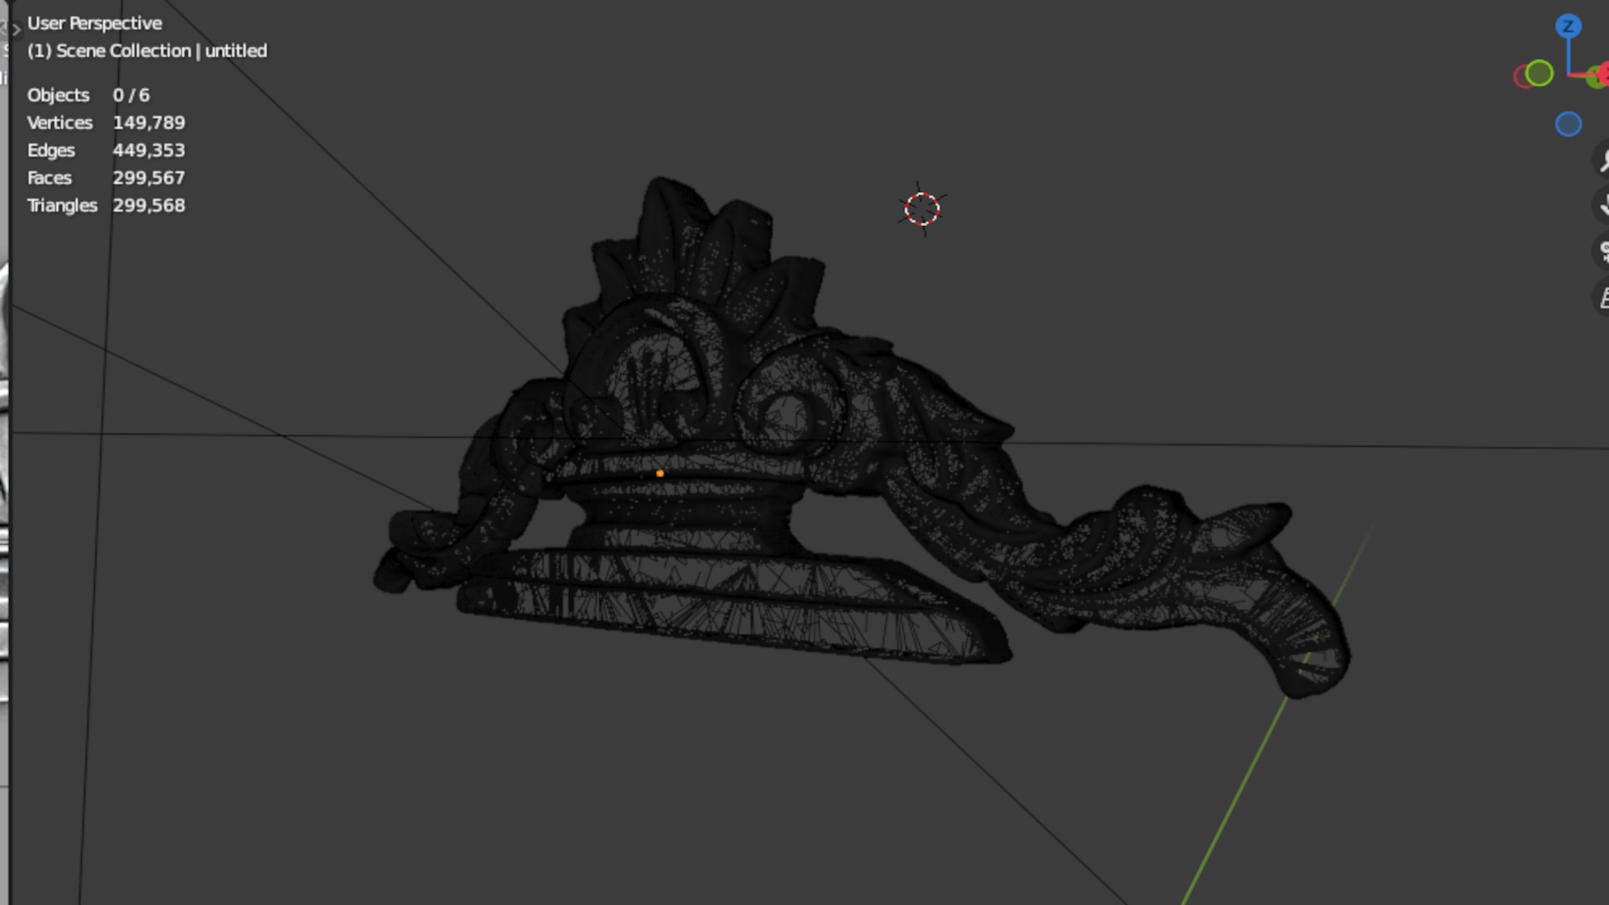Click the hand pan view button
Image resolution: width=1609 pixels, height=905 pixels.
pyautogui.click(x=1602, y=204)
